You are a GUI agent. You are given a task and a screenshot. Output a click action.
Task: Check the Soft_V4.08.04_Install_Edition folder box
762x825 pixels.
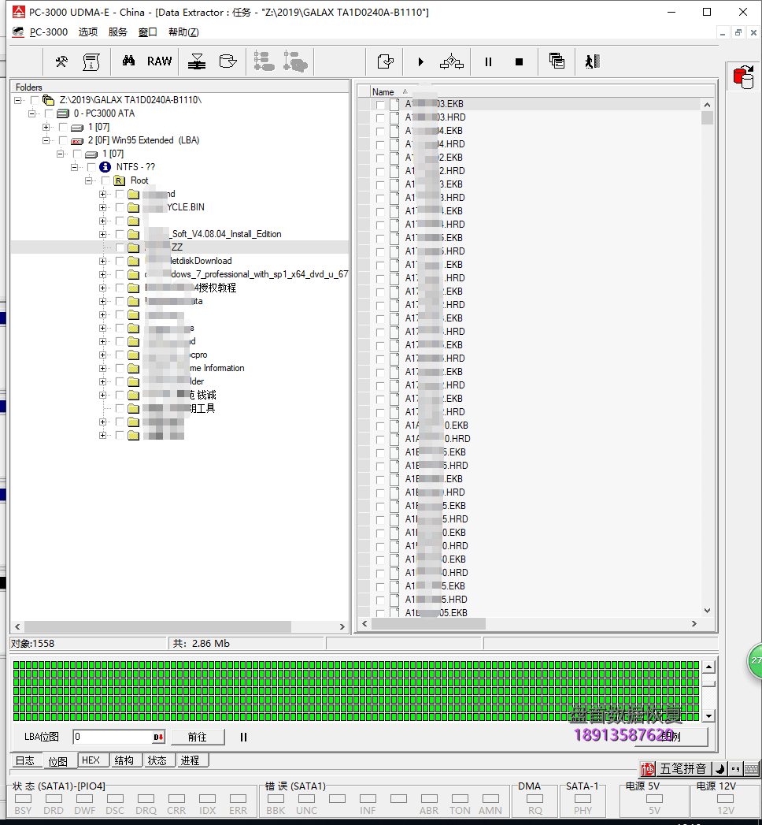click(120, 235)
